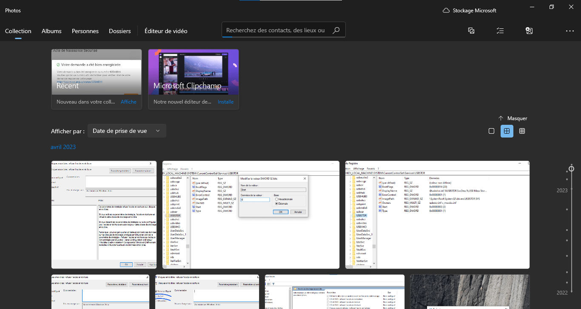The height and width of the screenshot is (309, 581).
Task: Click the Affiche link on Récent card
Action: click(x=128, y=102)
